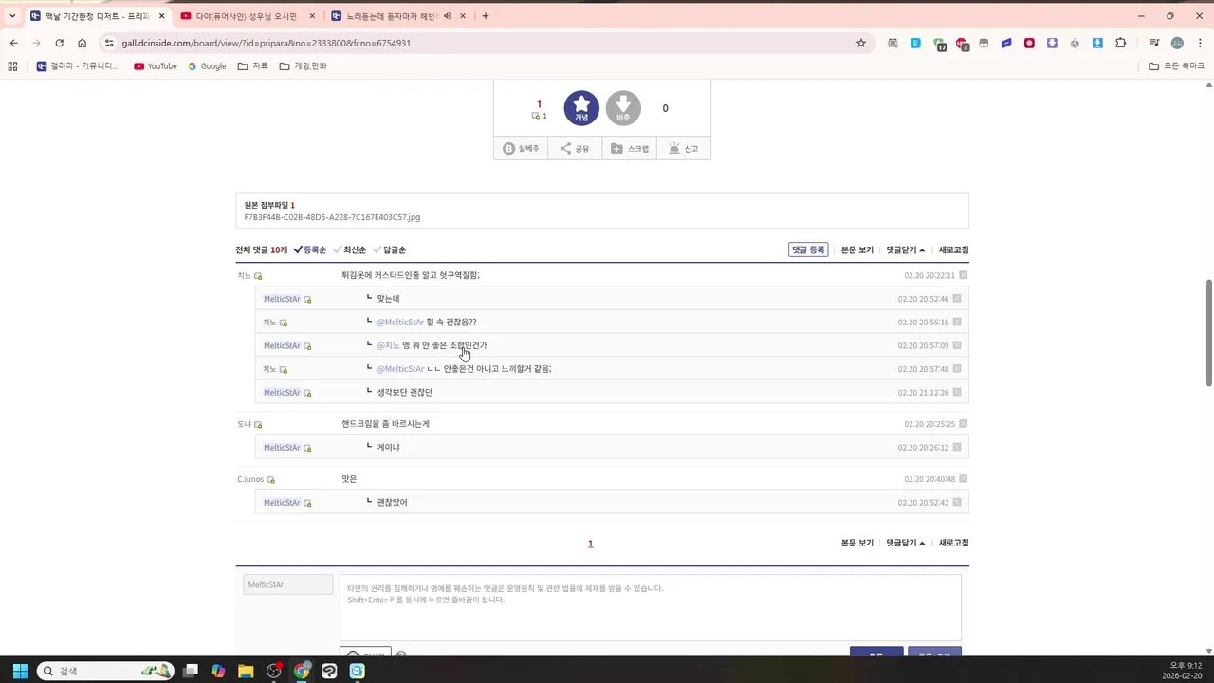This screenshot has width=1214, height=683.
Task: Click lower 새로고침 link below comments
Action: (x=953, y=543)
